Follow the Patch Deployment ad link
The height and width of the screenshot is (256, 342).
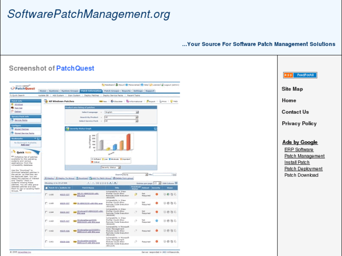[303, 169]
